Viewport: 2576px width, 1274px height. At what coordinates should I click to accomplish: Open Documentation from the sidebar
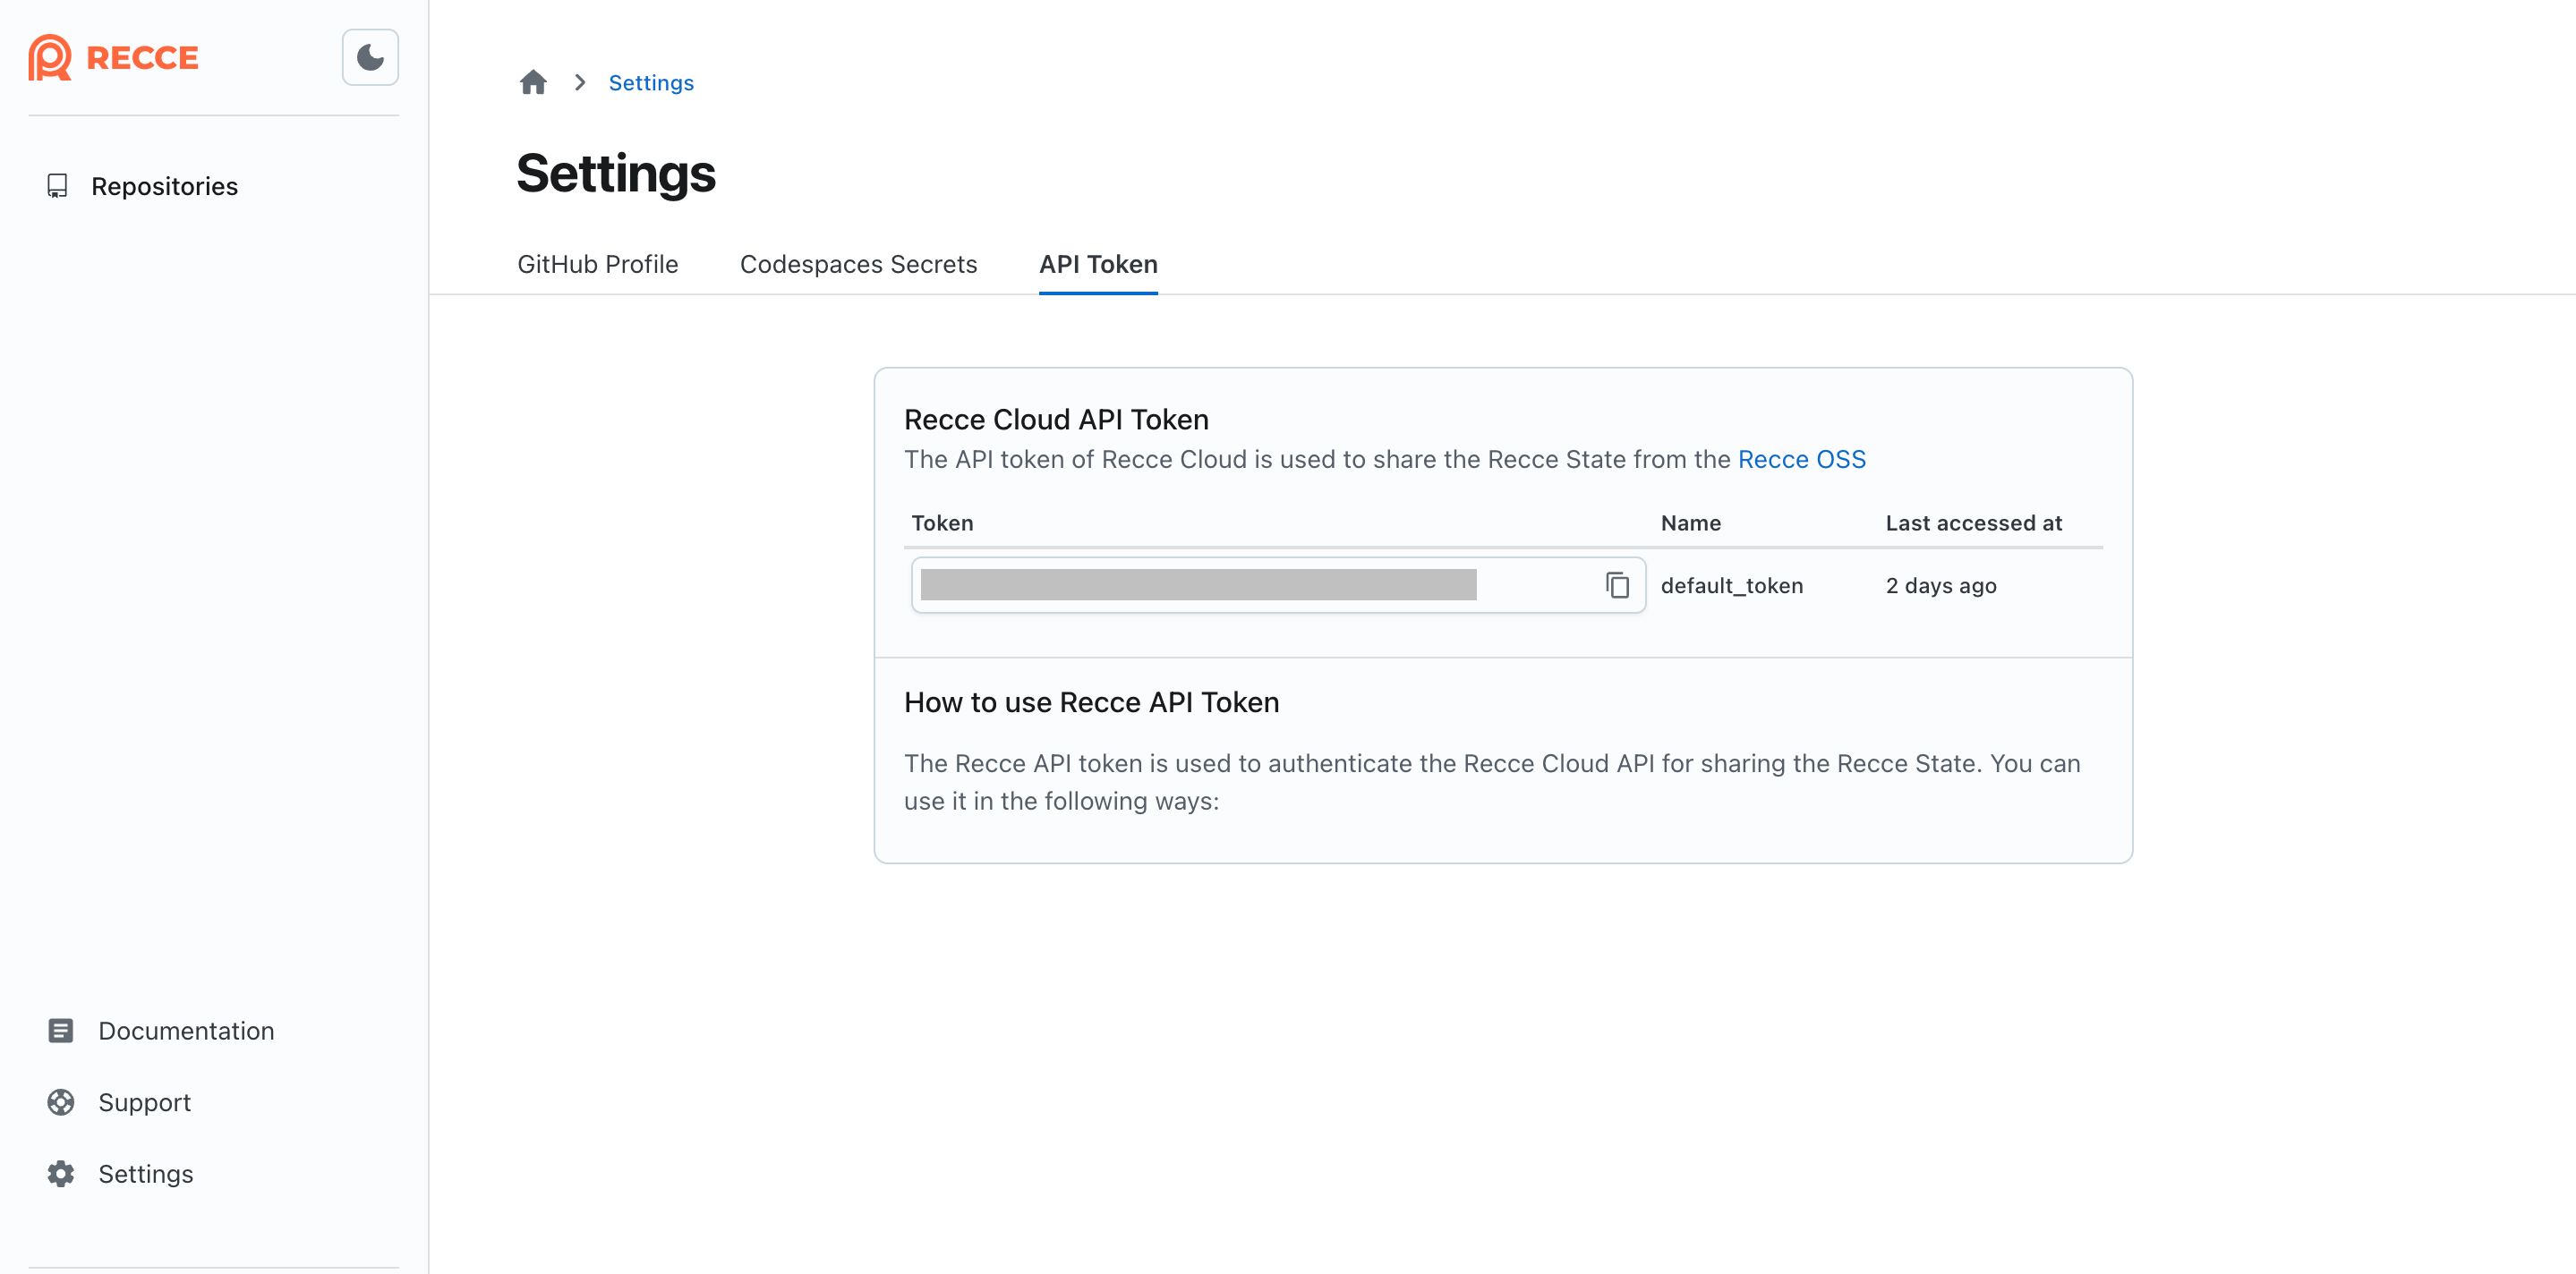click(186, 1030)
